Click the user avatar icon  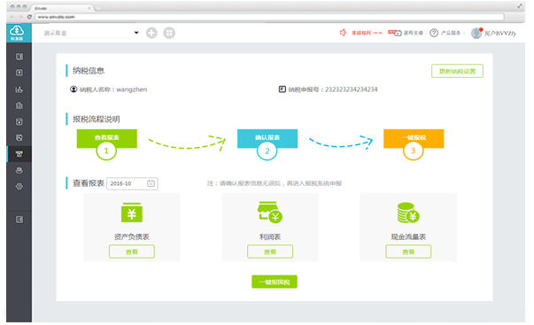click(476, 33)
